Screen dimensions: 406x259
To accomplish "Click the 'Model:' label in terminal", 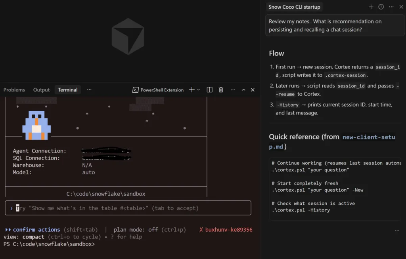I will (x=22, y=172).
